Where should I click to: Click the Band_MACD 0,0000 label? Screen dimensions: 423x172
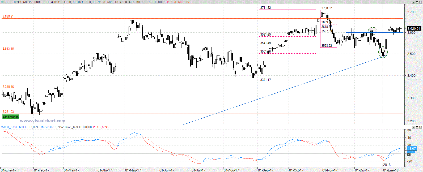[78, 127]
